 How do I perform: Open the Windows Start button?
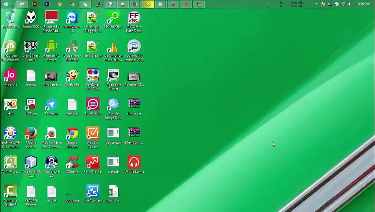tap(6, 4)
